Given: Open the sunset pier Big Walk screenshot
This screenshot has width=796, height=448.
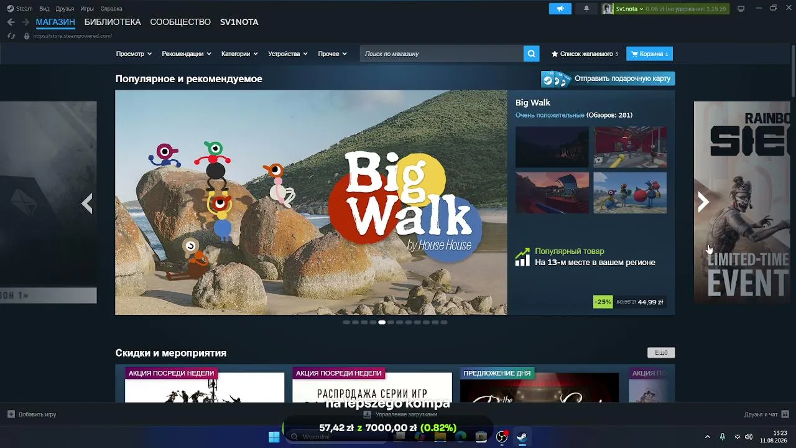Looking at the screenshot, I should (x=552, y=193).
